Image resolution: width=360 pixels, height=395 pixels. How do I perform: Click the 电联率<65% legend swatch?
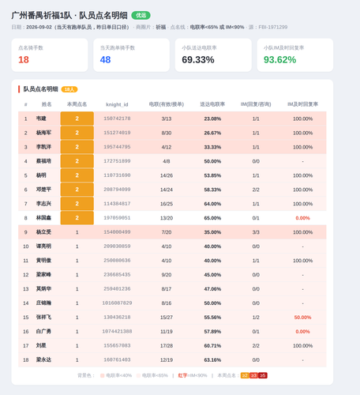point(138,375)
